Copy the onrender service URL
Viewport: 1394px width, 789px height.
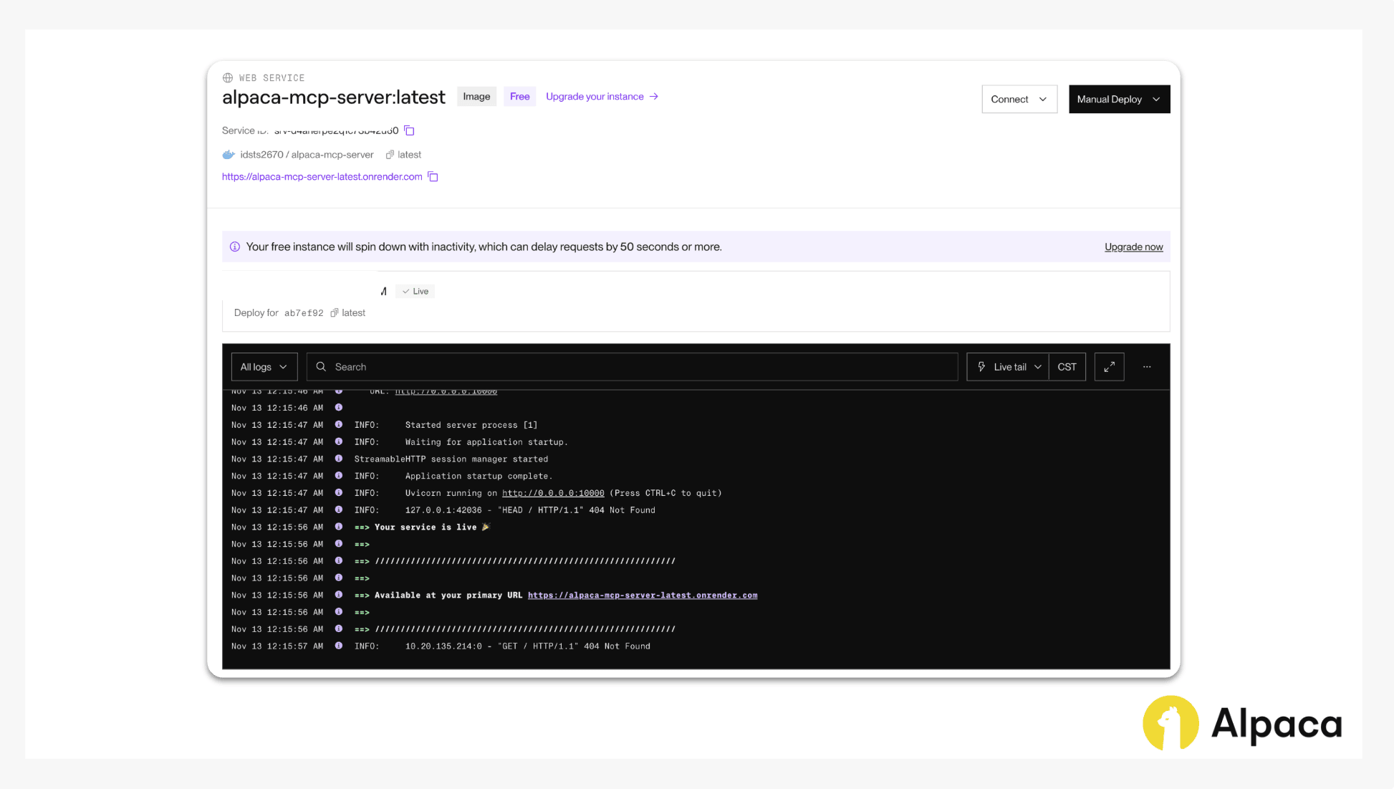(x=433, y=176)
